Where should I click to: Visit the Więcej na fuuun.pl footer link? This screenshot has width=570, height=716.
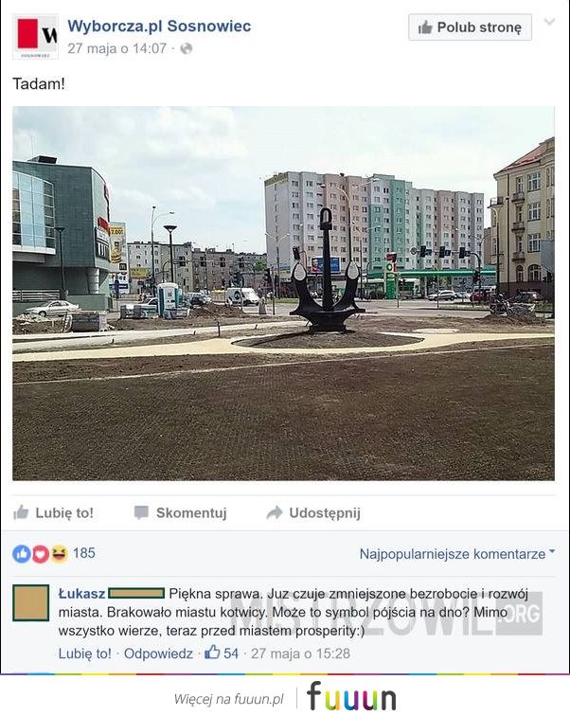tap(228, 699)
